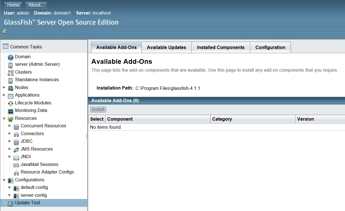Expand the Connectors node
The image size is (345, 211).
[x=10, y=133]
